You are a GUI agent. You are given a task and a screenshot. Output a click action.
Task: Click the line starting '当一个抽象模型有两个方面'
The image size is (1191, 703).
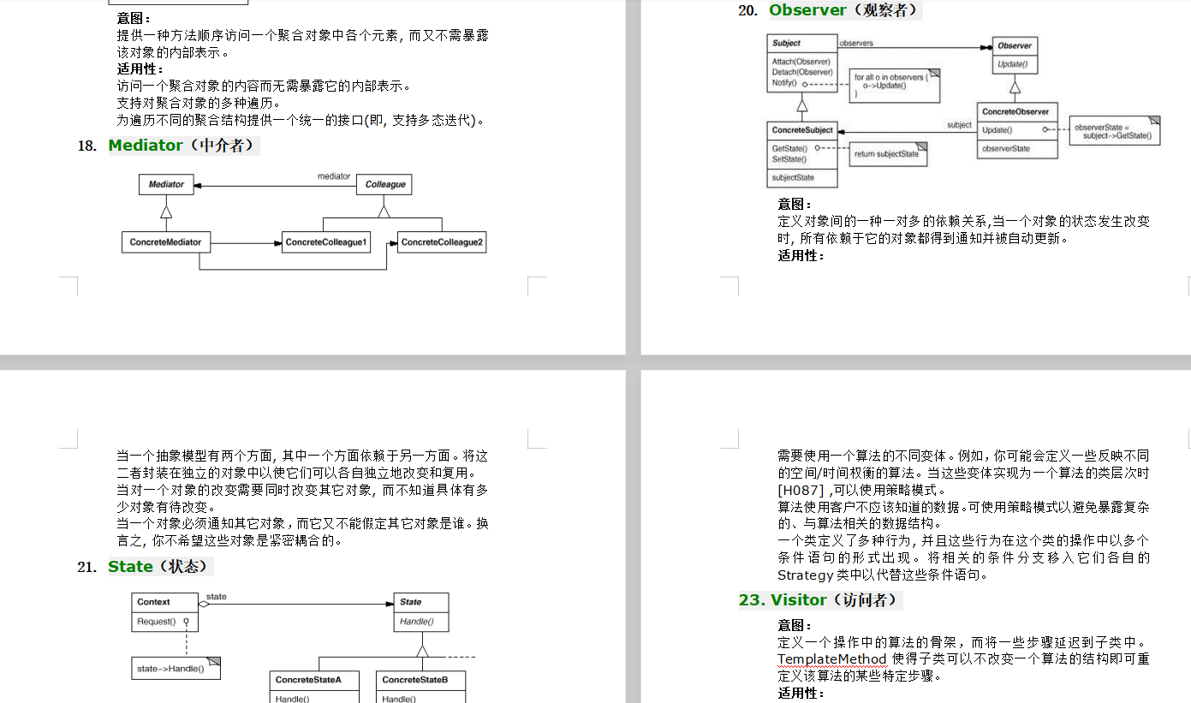[302, 456]
